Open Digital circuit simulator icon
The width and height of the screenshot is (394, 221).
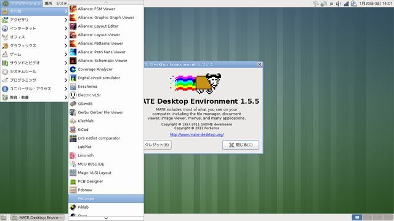pos(73,78)
